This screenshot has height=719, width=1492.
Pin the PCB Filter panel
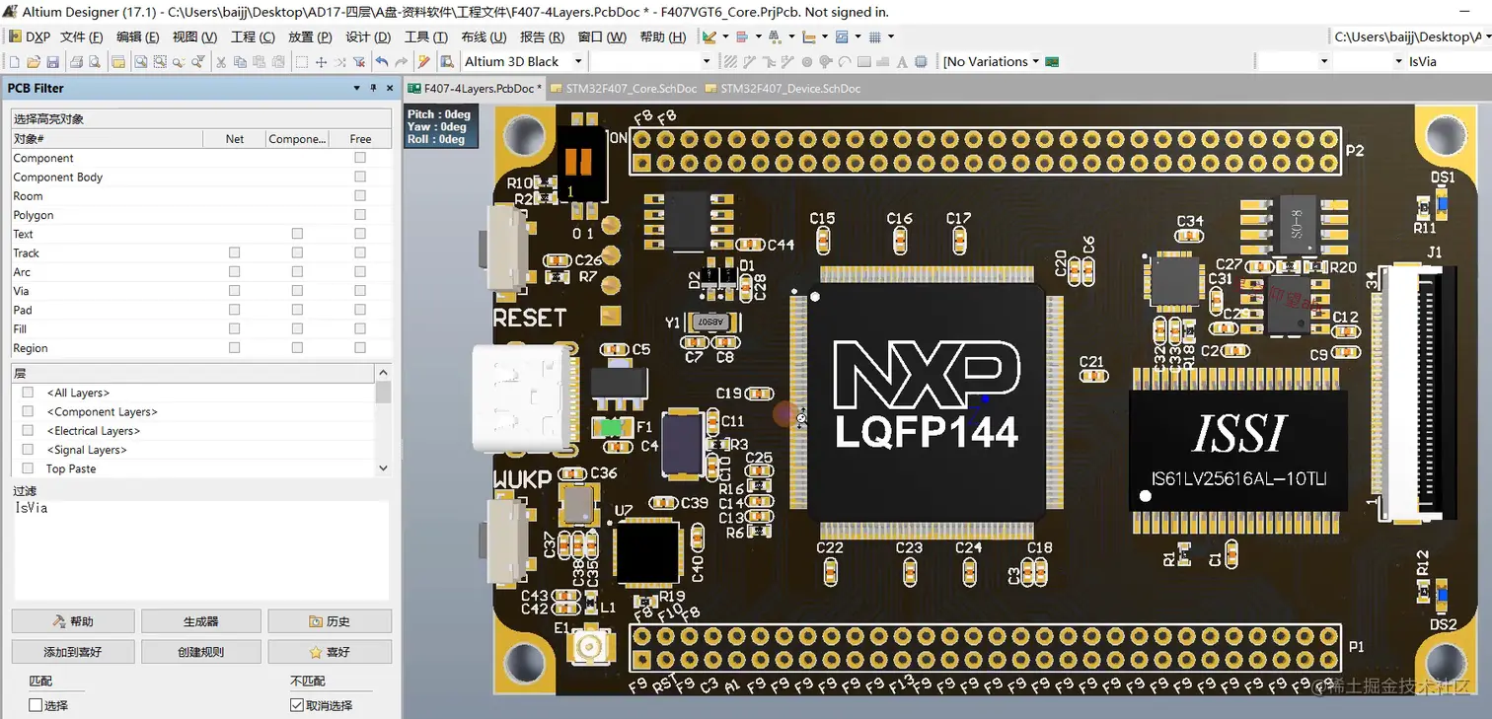click(373, 88)
